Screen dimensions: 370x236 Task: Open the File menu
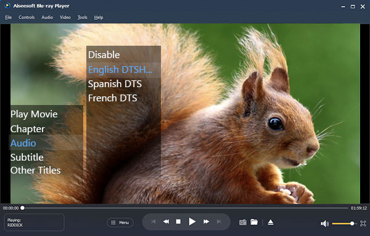(8, 17)
